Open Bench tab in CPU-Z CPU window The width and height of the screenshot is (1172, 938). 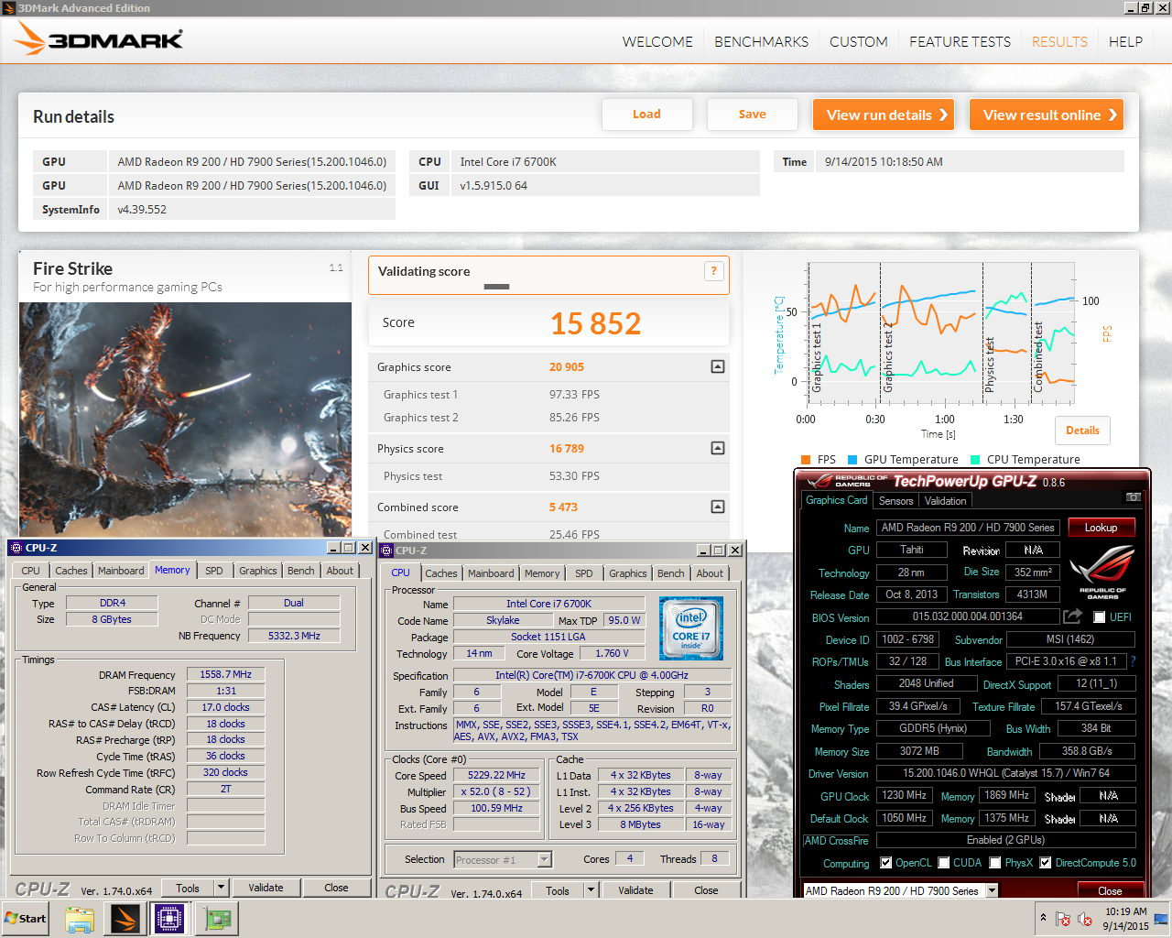pos(670,573)
